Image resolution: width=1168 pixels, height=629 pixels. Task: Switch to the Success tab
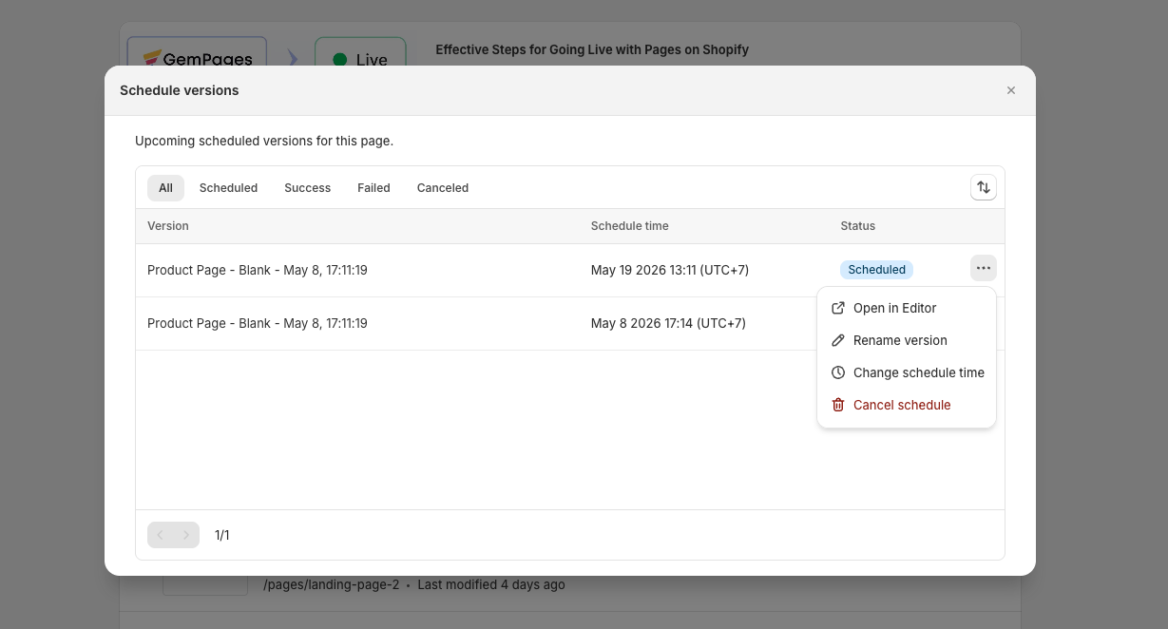pyautogui.click(x=307, y=188)
